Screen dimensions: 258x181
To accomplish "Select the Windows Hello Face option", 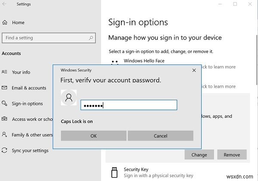I will [x=144, y=61].
